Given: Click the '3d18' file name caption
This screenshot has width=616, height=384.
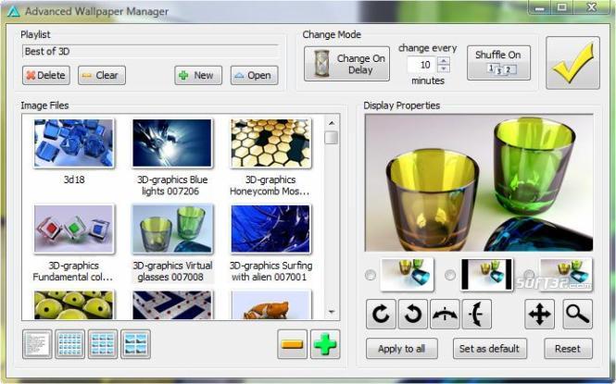Looking at the screenshot, I should point(74,180).
